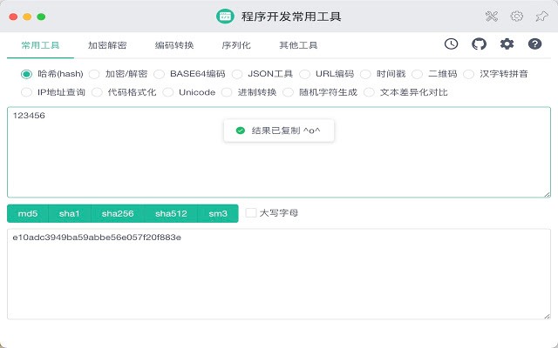This screenshot has width=558, height=348.
Task: Minimize the window with the yellow button
Action: coord(27,17)
